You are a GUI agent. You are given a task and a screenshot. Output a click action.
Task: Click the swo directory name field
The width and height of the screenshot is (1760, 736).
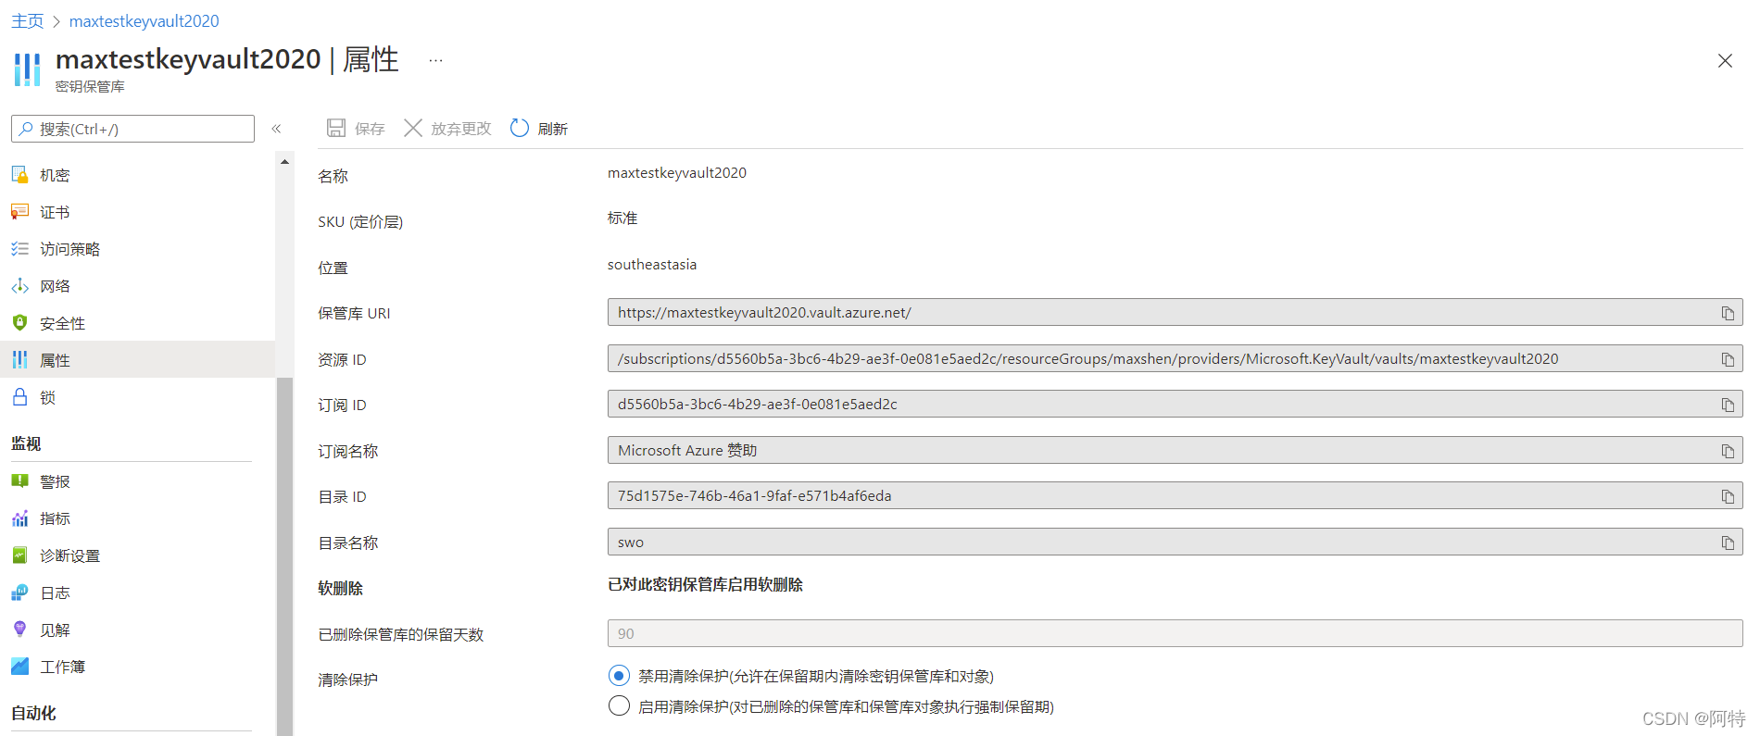1175,542
